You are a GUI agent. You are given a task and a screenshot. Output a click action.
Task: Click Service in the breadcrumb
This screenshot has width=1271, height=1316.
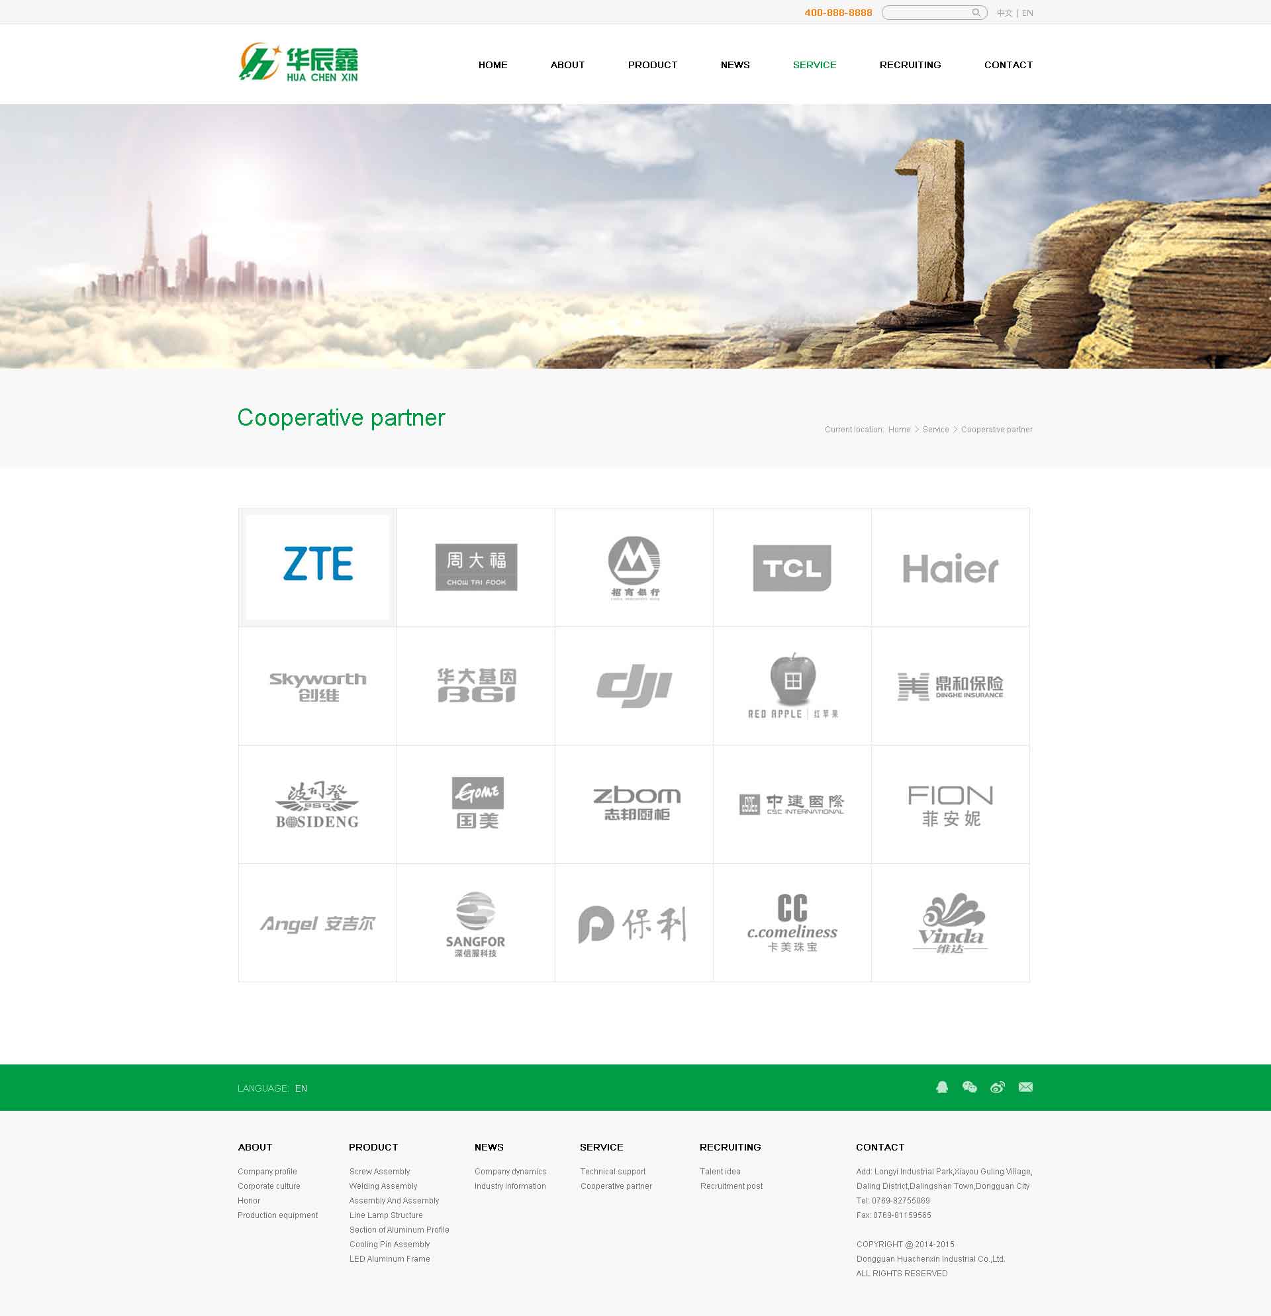point(935,430)
